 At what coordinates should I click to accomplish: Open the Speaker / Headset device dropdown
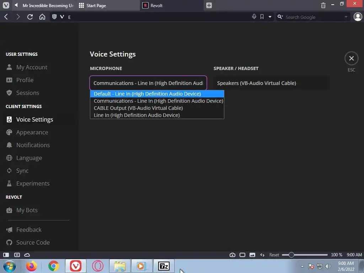click(271, 83)
